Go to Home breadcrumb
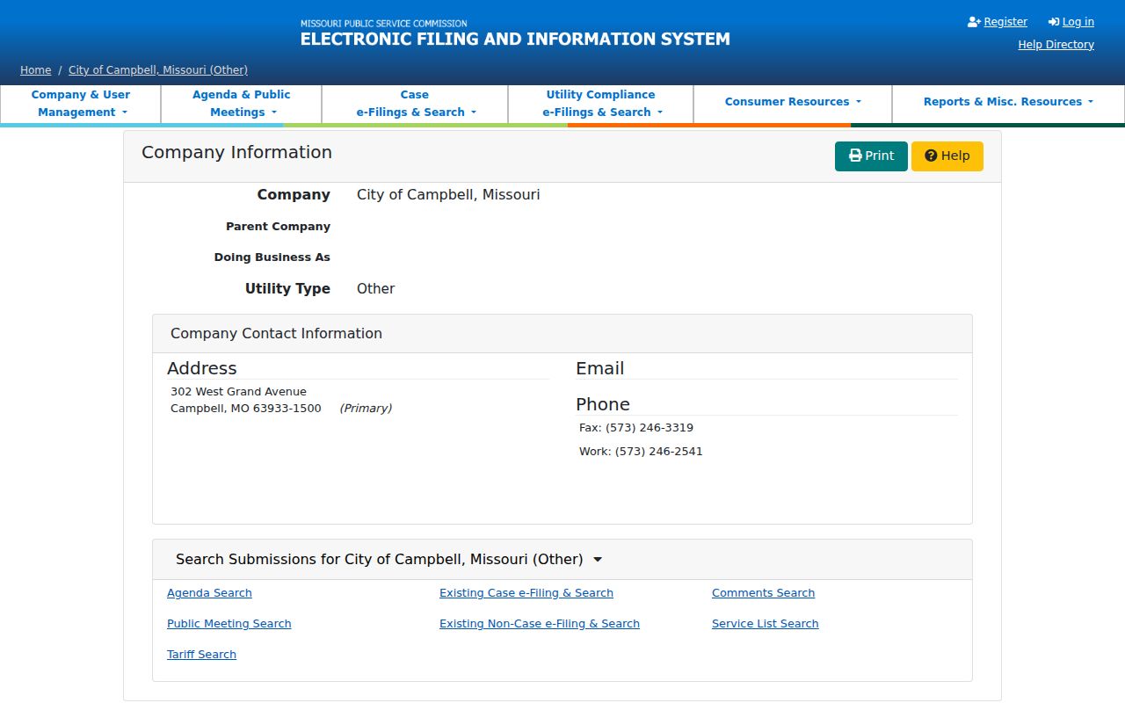Image resolution: width=1125 pixels, height=703 pixels. pyautogui.click(x=35, y=70)
